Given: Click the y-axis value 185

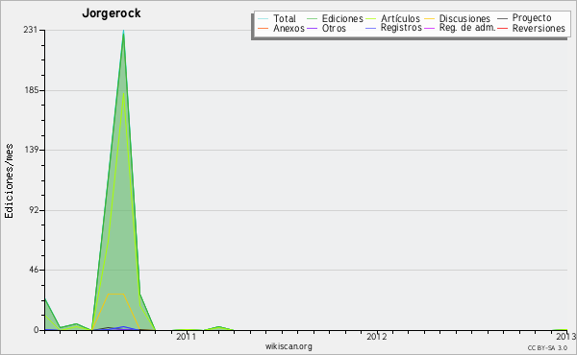Looking at the screenshot, I should [32, 90].
